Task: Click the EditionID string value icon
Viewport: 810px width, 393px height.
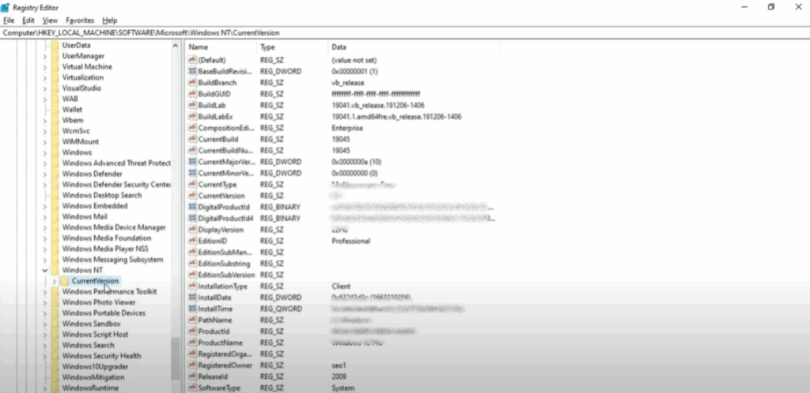Action: [x=193, y=241]
